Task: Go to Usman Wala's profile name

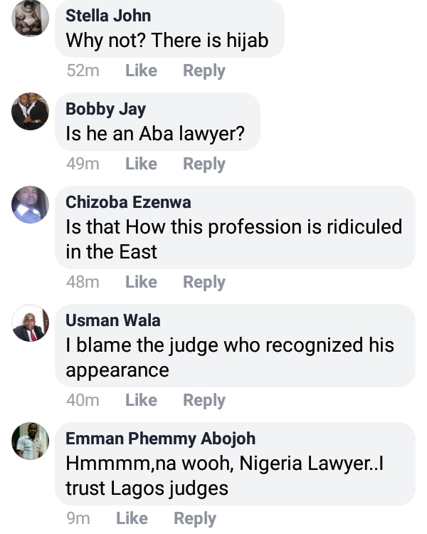Action: click(113, 320)
